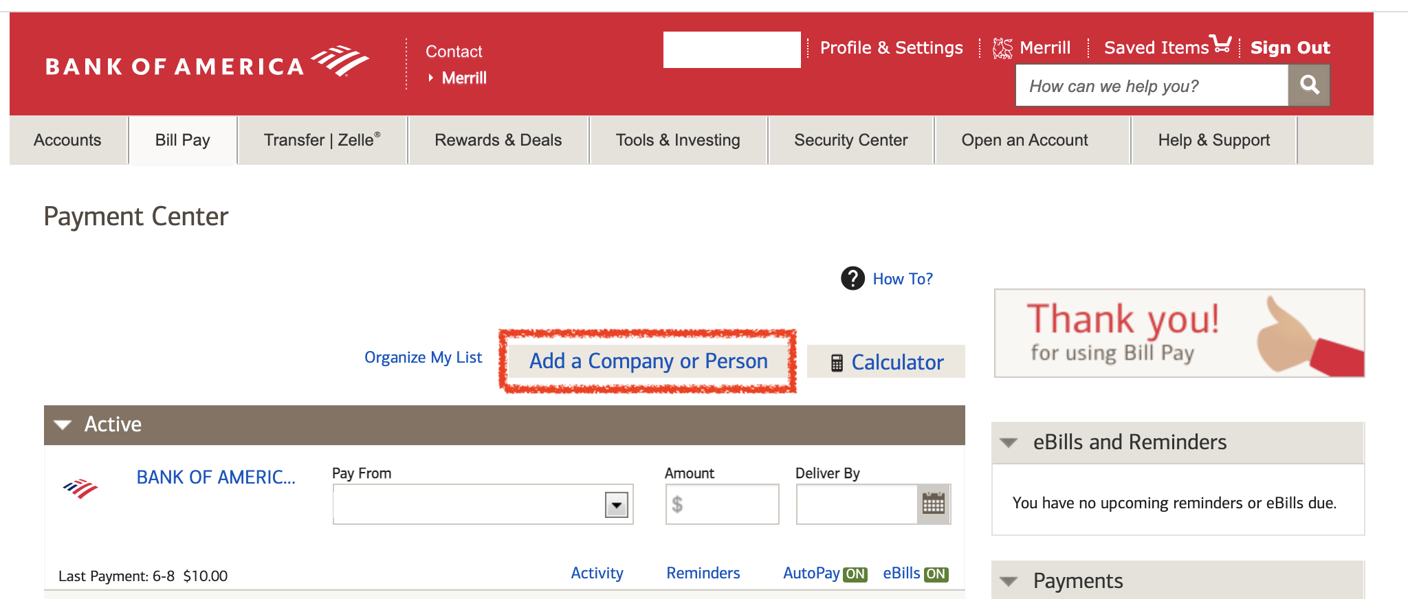
Task: Go to the Accounts tab
Action: [x=67, y=140]
